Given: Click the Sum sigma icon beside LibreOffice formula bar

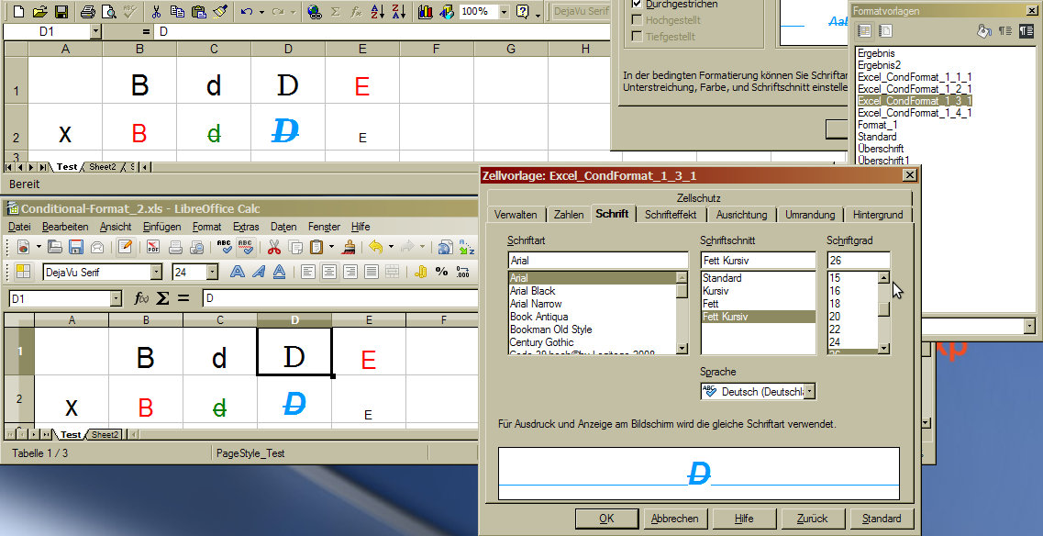Looking at the screenshot, I should tap(162, 298).
